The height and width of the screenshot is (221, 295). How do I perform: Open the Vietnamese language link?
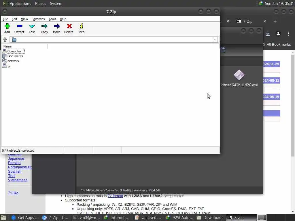pos(18,180)
